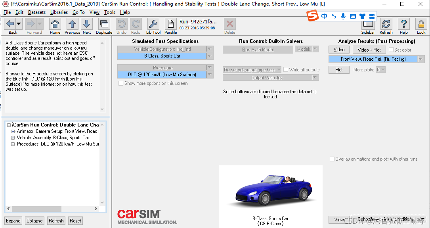Viewport: 430px width, 228px height.
Task: Toggle Chinese input mode icon
Action: [324, 17]
